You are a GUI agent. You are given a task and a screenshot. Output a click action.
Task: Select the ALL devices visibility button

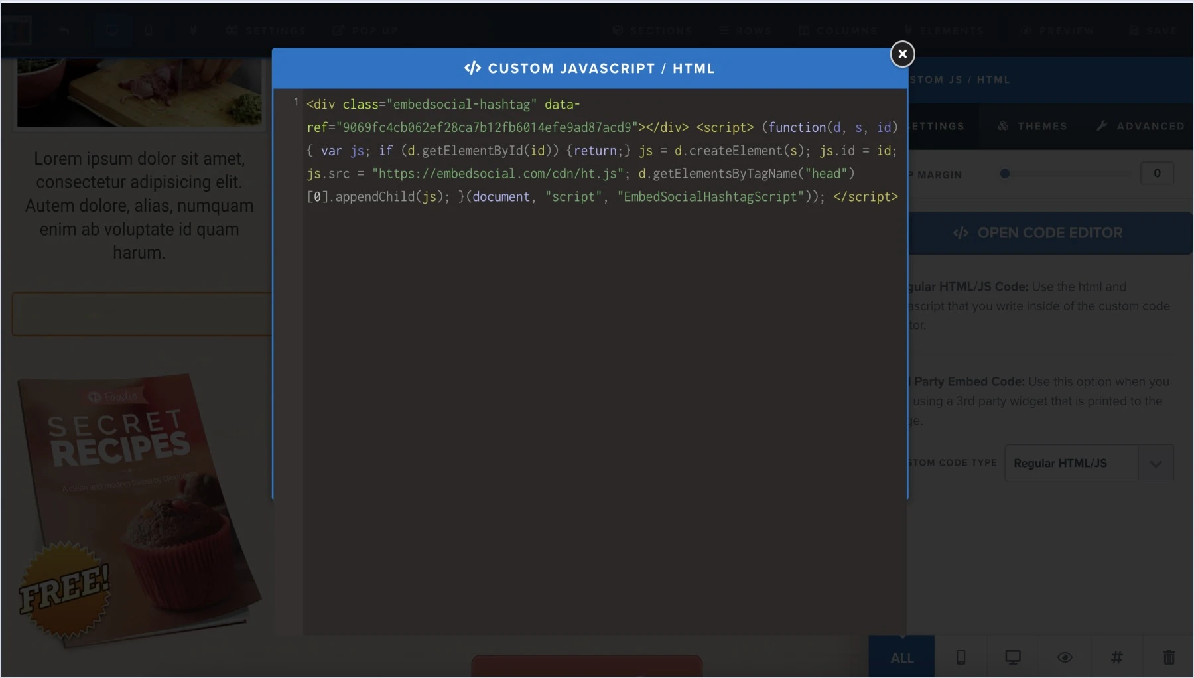[901, 657]
